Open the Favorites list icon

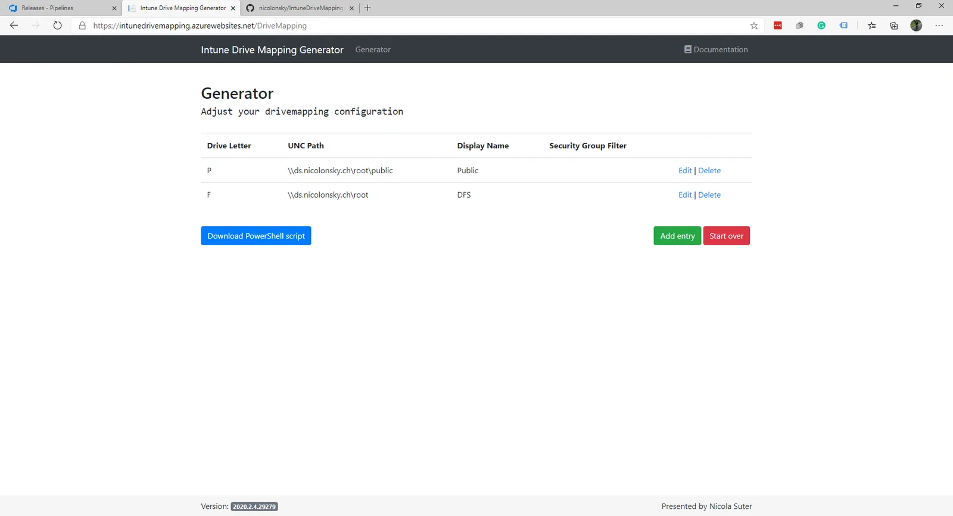[x=872, y=26]
